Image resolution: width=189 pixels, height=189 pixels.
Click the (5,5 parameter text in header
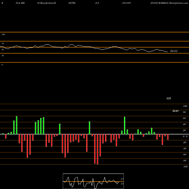click(97, 3)
